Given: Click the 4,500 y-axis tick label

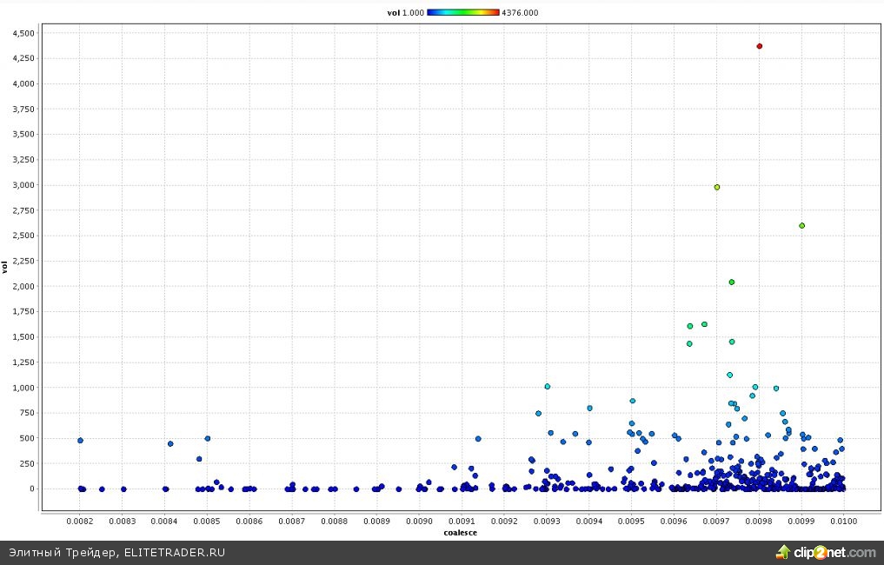Looking at the screenshot, I should point(23,33).
